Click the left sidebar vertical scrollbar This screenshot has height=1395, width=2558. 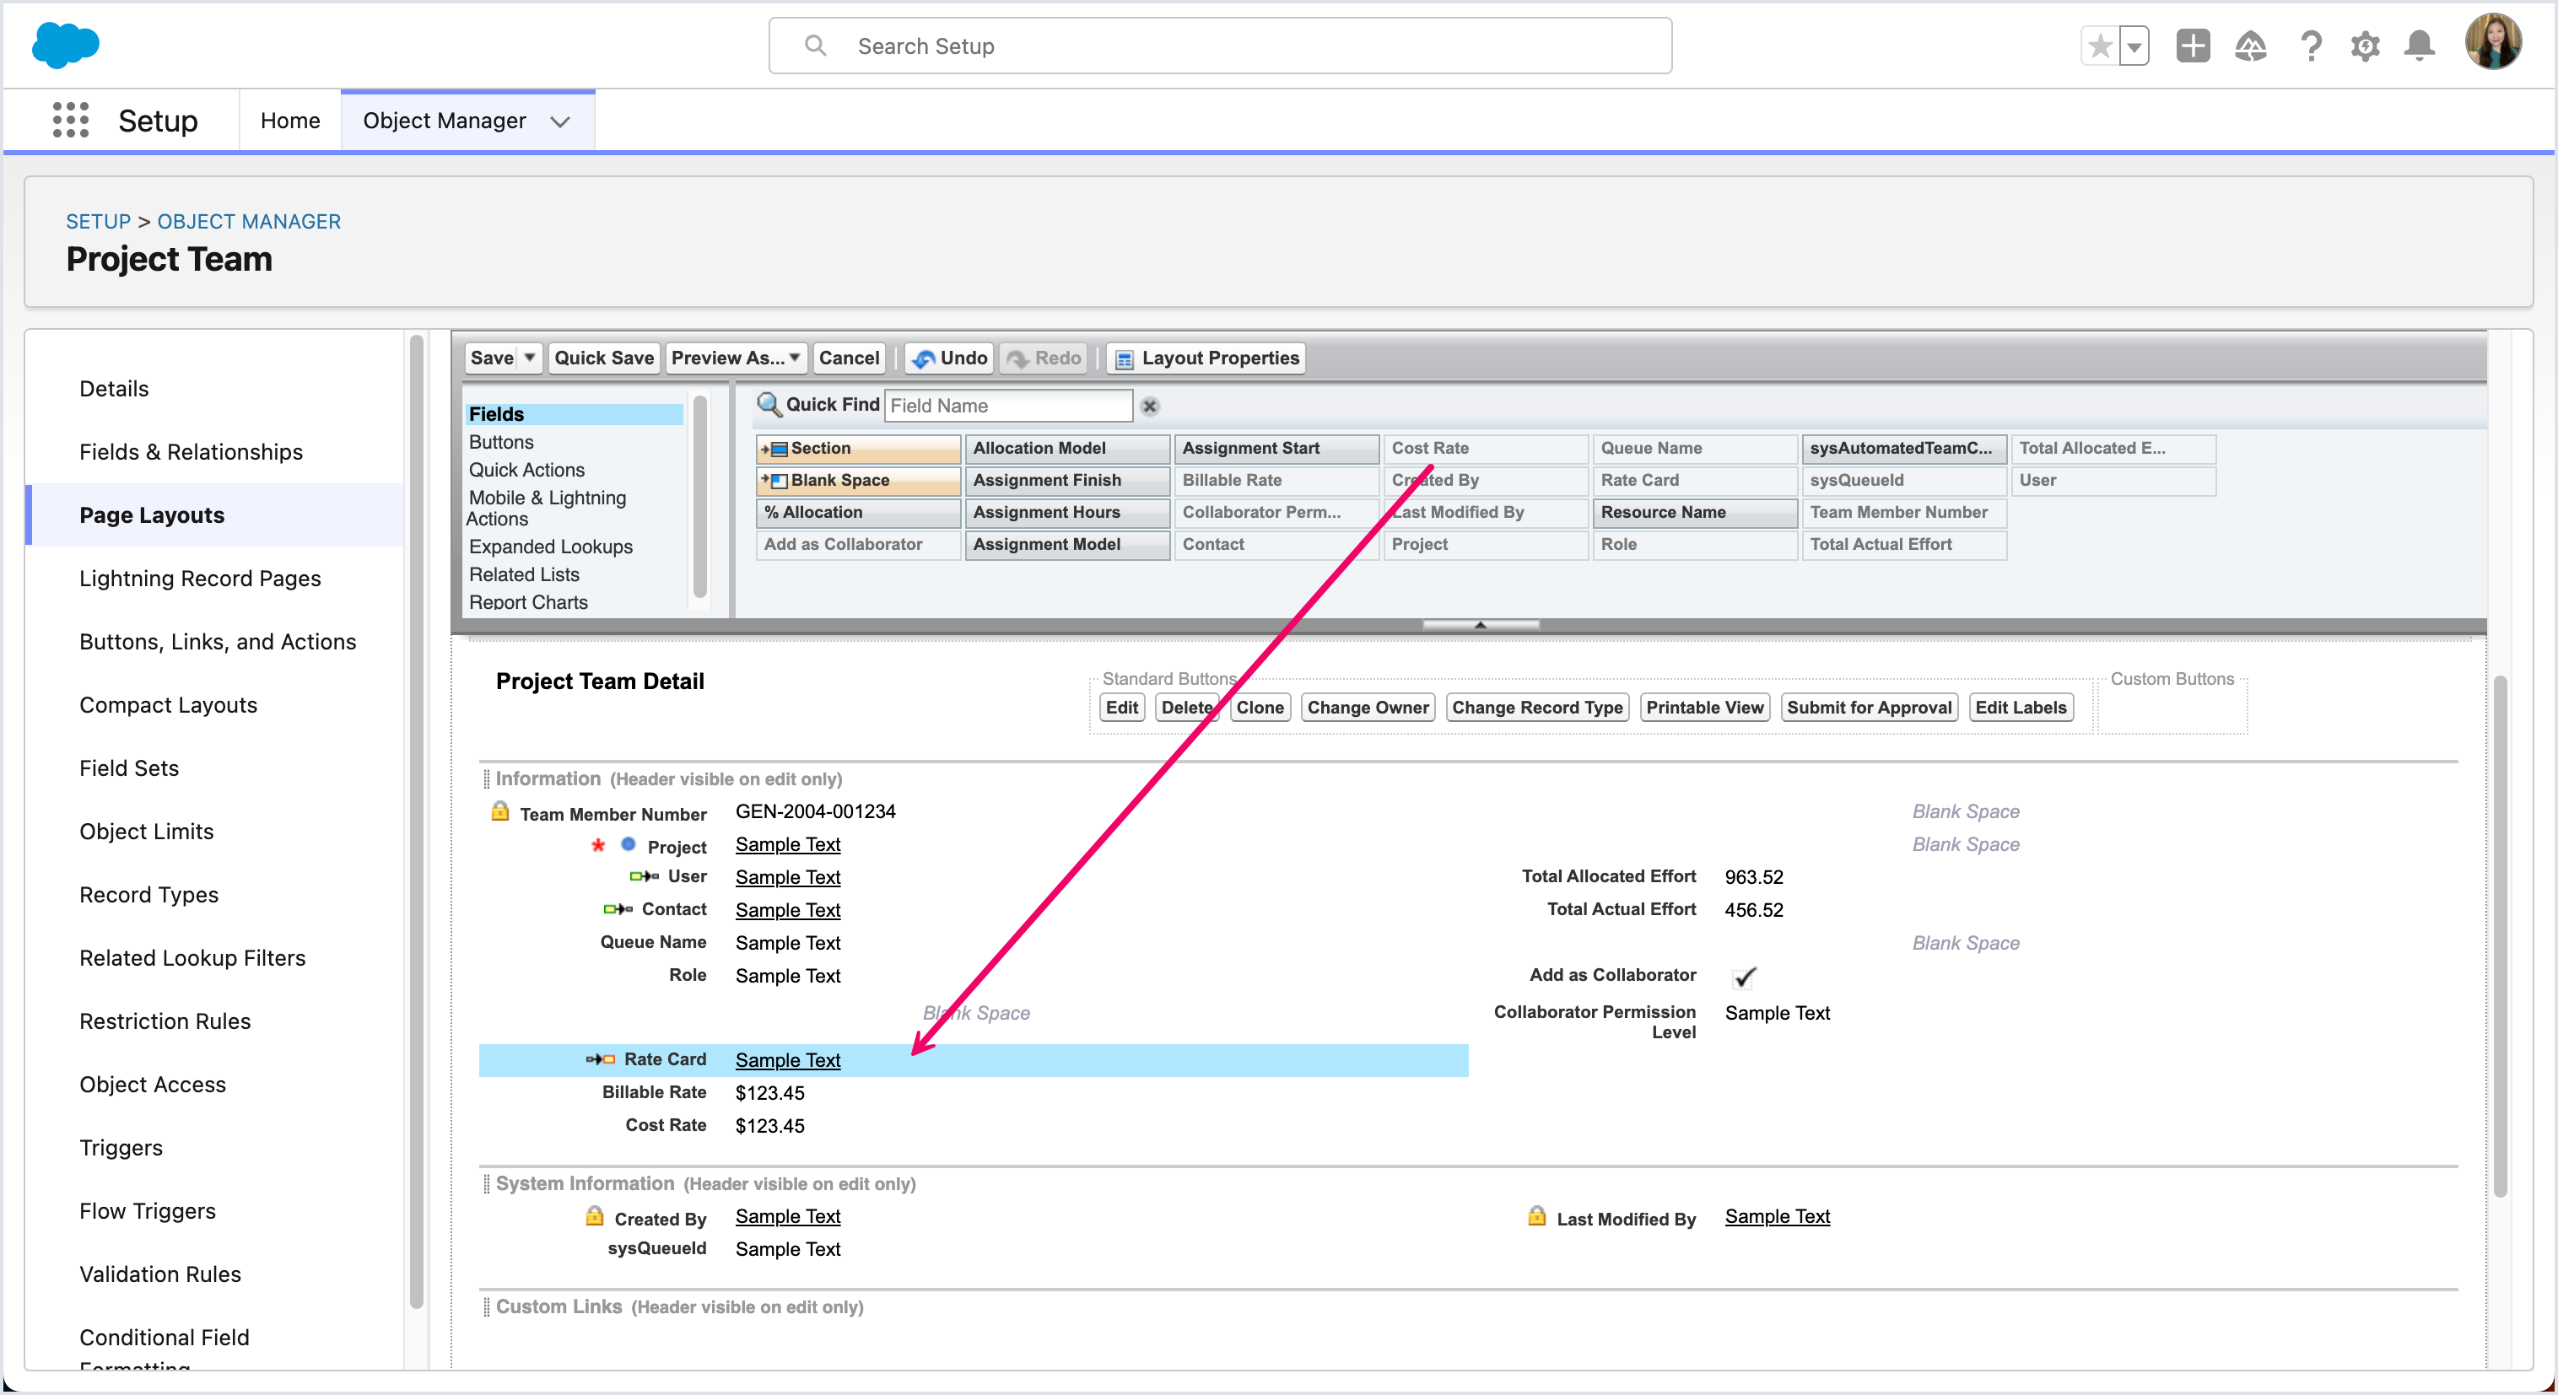(416, 824)
